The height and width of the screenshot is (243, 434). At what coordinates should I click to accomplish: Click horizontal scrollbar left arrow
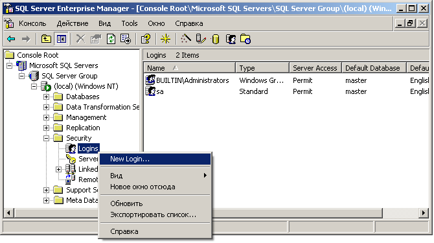8,213
